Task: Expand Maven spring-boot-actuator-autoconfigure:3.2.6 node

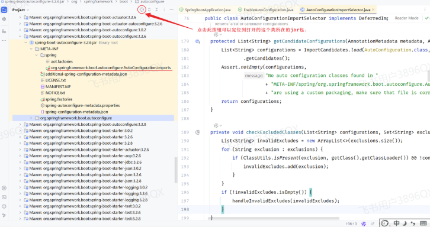Action: pyautogui.click(x=20, y=24)
